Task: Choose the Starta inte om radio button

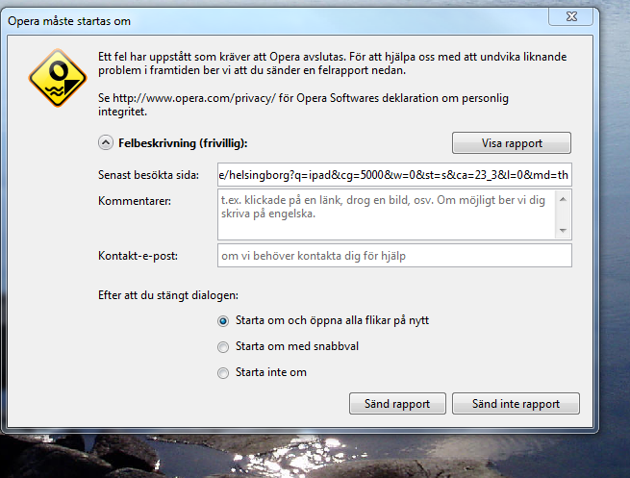Action: click(223, 373)
